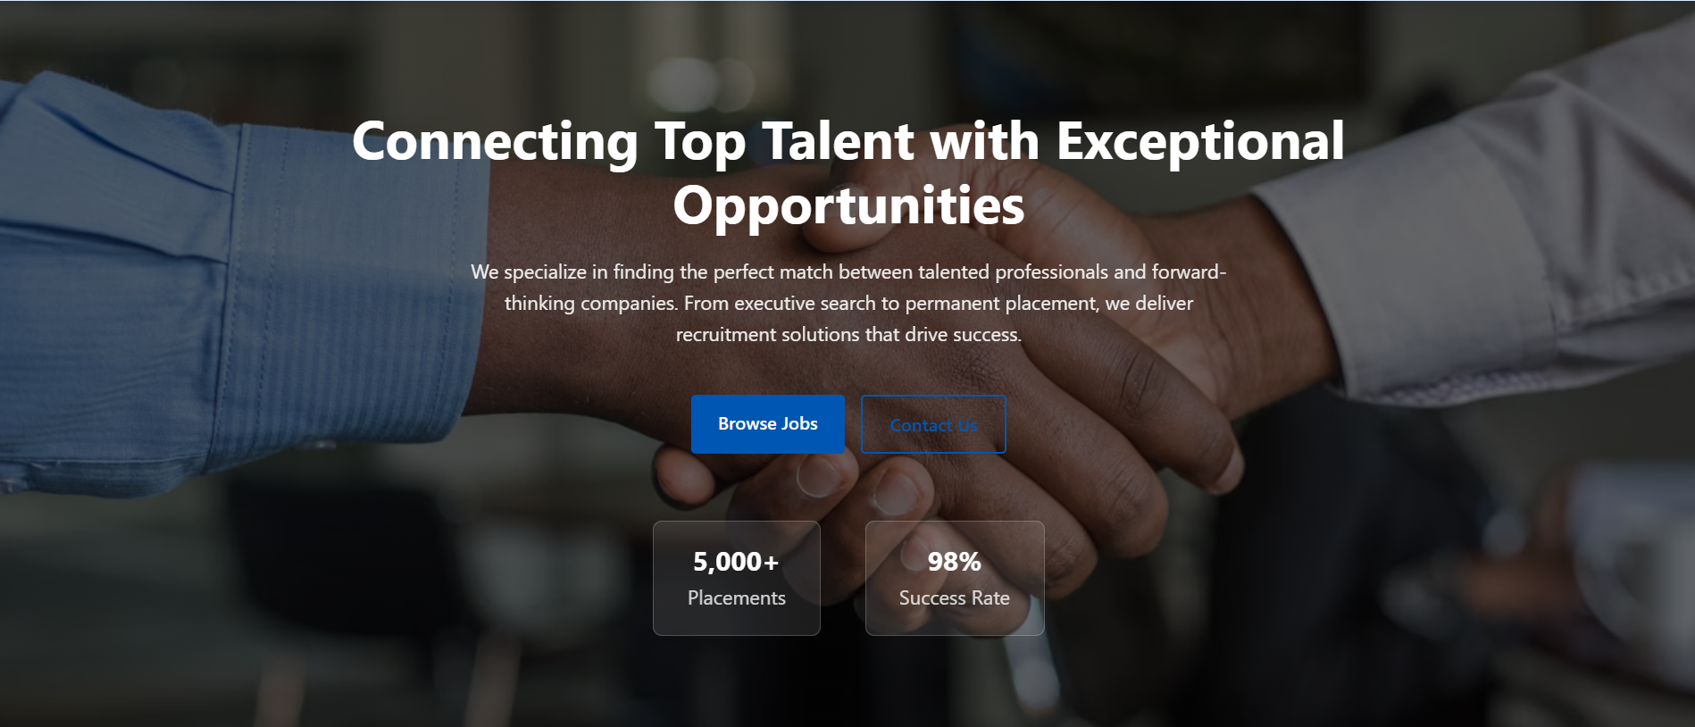The width and height of the screenshot is (1695, 727).
Task: Click "permanent placement" in the description
Action: pyautogui.click(x=1000, y=304)
